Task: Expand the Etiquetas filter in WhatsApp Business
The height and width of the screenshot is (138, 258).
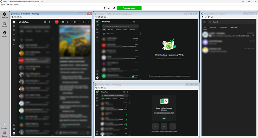Action: 134,29
